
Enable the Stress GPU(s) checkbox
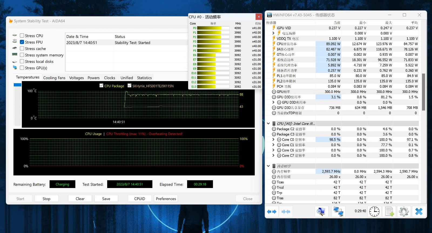22,68
